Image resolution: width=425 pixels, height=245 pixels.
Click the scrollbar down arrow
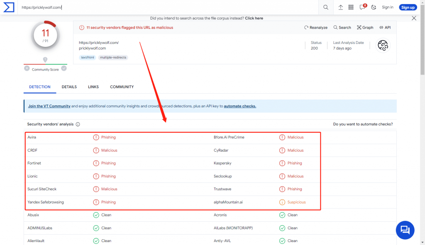(x=422, y=243)
